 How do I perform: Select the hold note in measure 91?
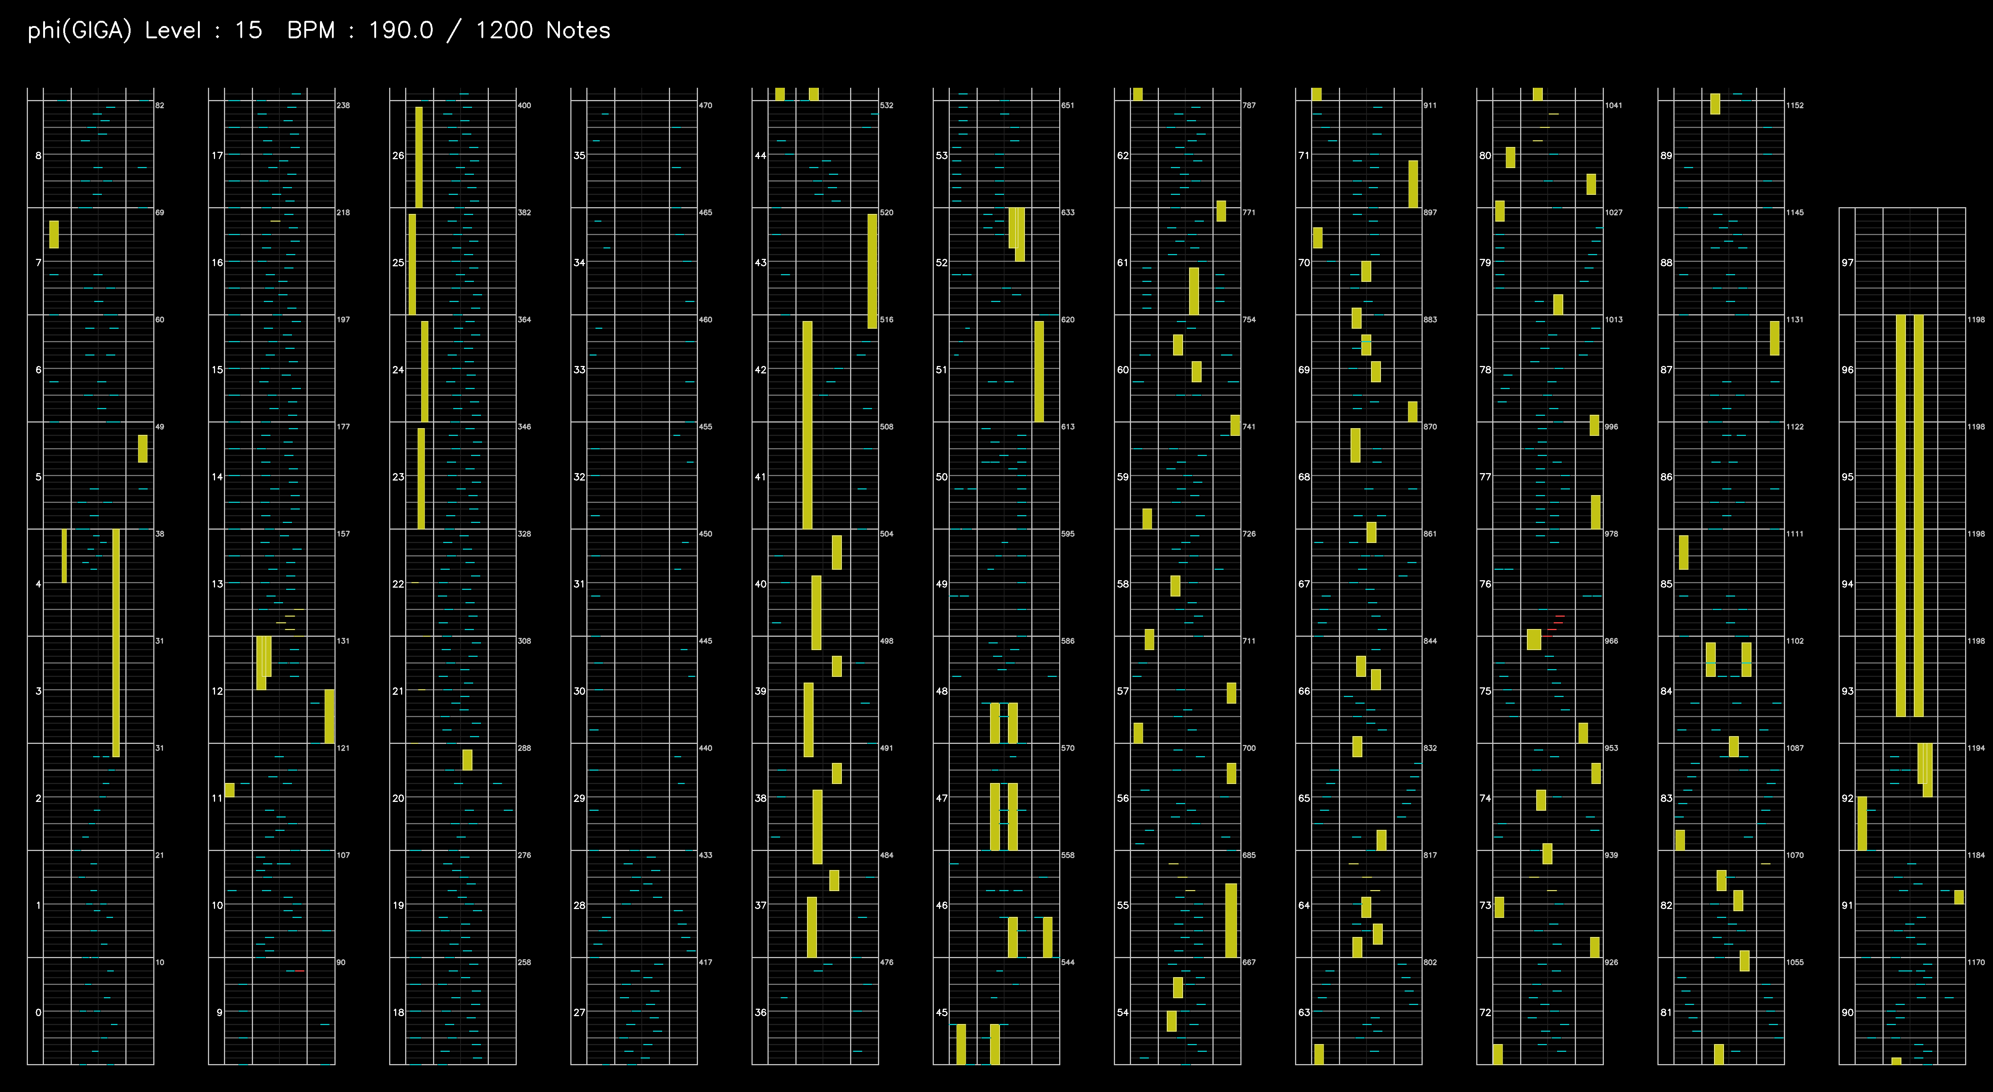click(x=1959, y=897)
